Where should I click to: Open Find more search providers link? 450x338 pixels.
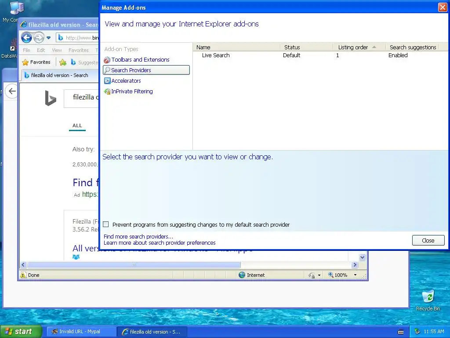(138, 236)
